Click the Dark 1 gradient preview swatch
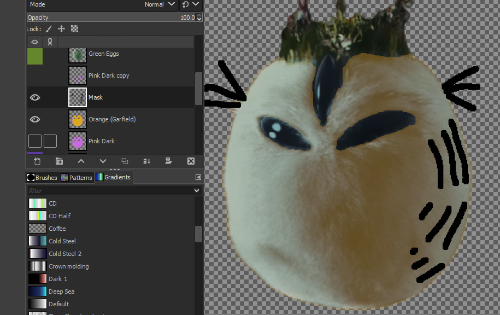 pyautogui.click(x=38, y=279)
